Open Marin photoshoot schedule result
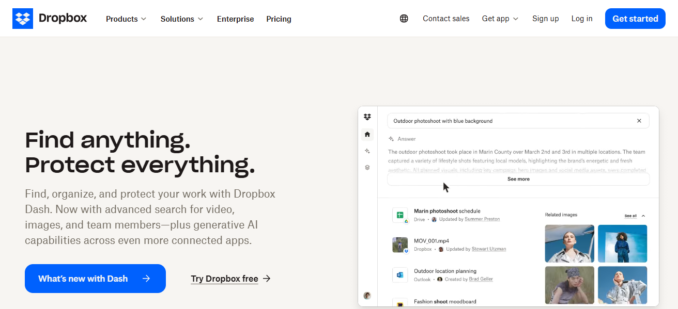This screenshot has width=678, height=309. (447, 211)
